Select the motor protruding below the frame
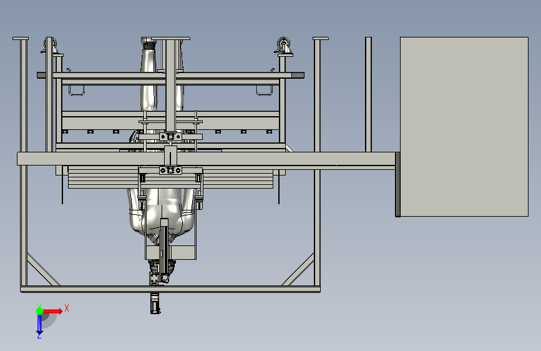This screenshot has width=541, height=351. (x=155, y=304)
